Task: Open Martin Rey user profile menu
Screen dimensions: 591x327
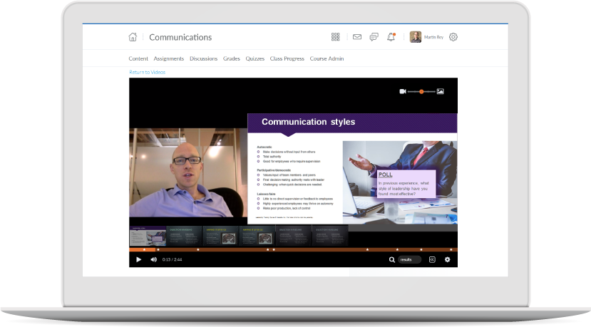Action: click(426, 37)
